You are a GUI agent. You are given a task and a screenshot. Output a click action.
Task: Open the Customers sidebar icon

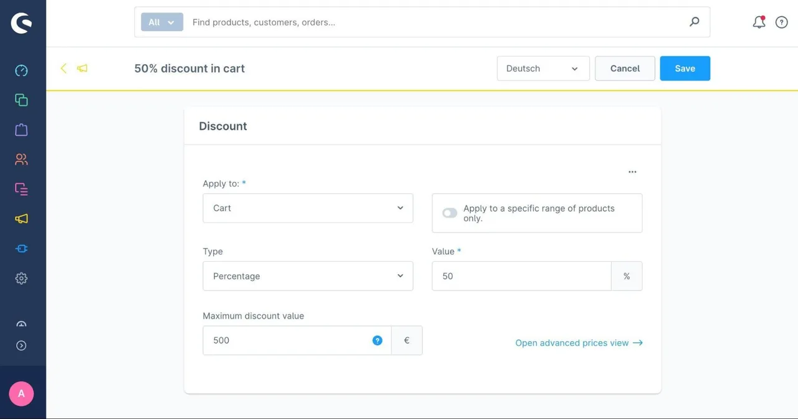point(21,160)
